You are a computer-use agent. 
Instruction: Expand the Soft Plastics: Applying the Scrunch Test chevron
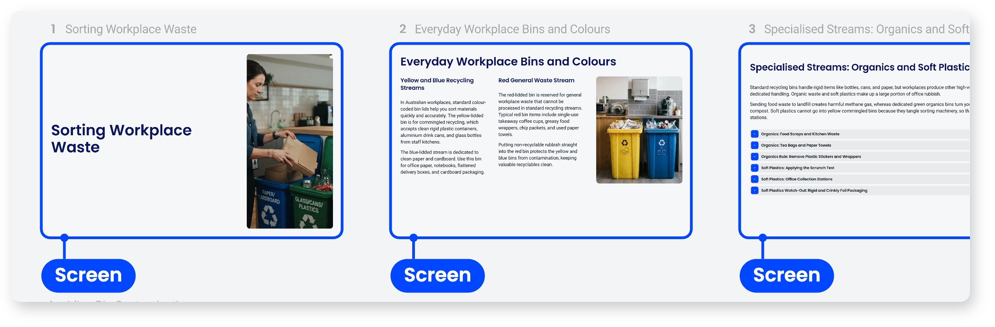(x=755, y=168)
